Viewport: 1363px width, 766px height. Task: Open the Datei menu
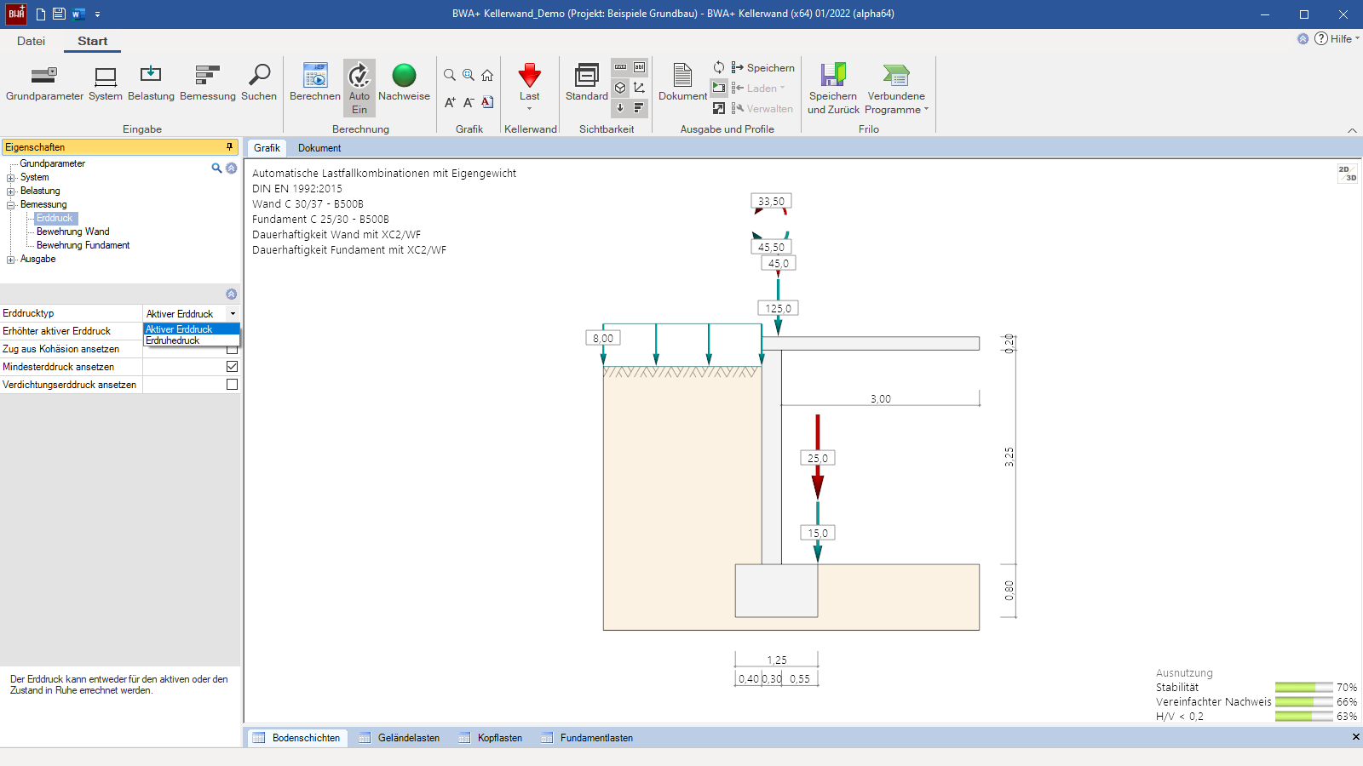[32, 41]
